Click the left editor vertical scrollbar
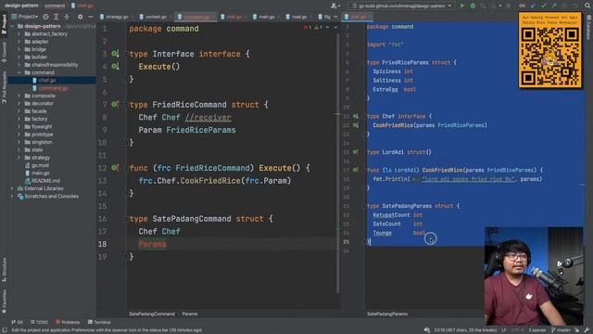Viewport: 593px width, 334px height. click(337, 163)
